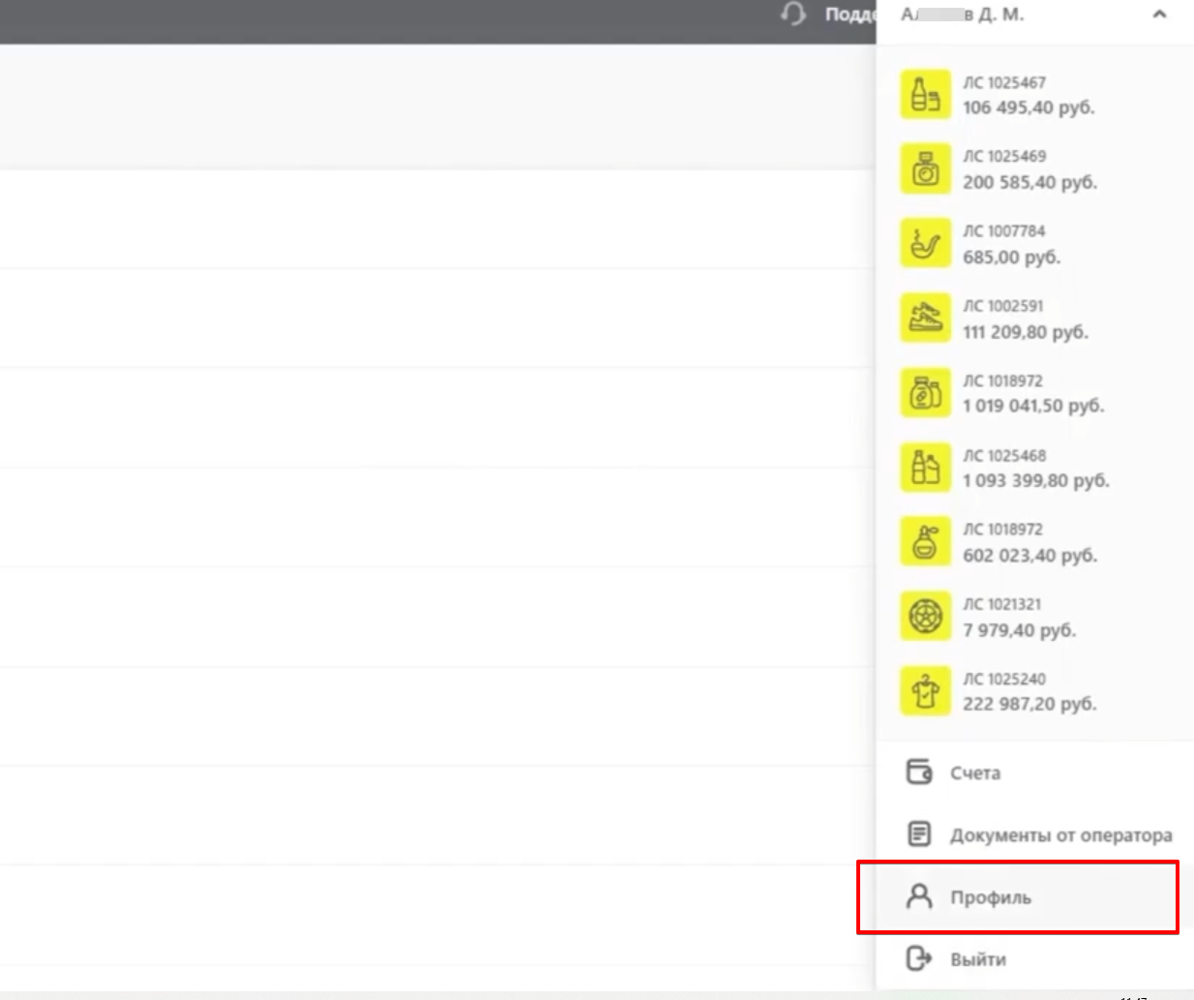Select the tire icon for account 1021321
Viewport: 1194px width, 1000px height.
coord(926,616)
